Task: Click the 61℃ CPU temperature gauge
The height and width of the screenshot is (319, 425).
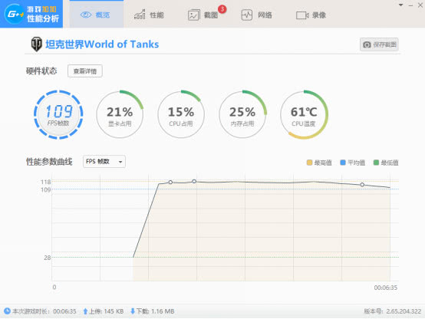Action: point(304,114)
